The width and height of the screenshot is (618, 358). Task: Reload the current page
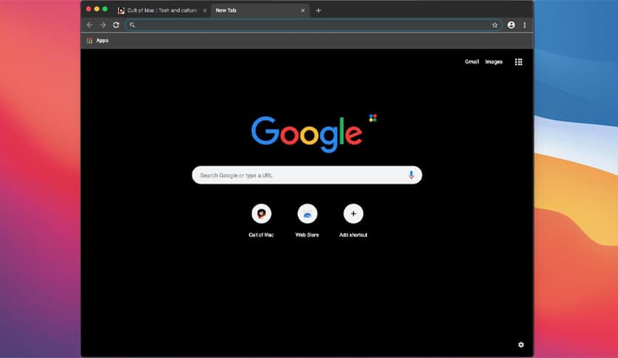[116, 25]
